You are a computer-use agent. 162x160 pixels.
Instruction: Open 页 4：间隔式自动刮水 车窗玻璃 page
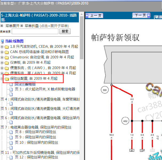[x=40, y=99]
